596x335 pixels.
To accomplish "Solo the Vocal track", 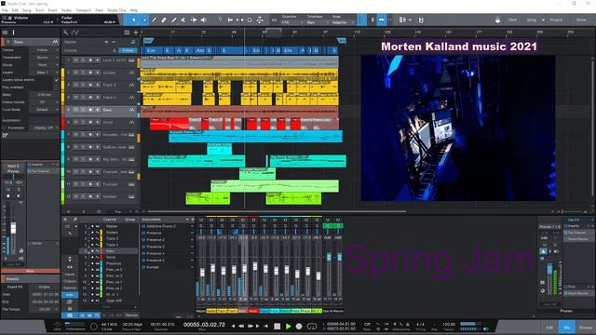I will tap(83, 122).
